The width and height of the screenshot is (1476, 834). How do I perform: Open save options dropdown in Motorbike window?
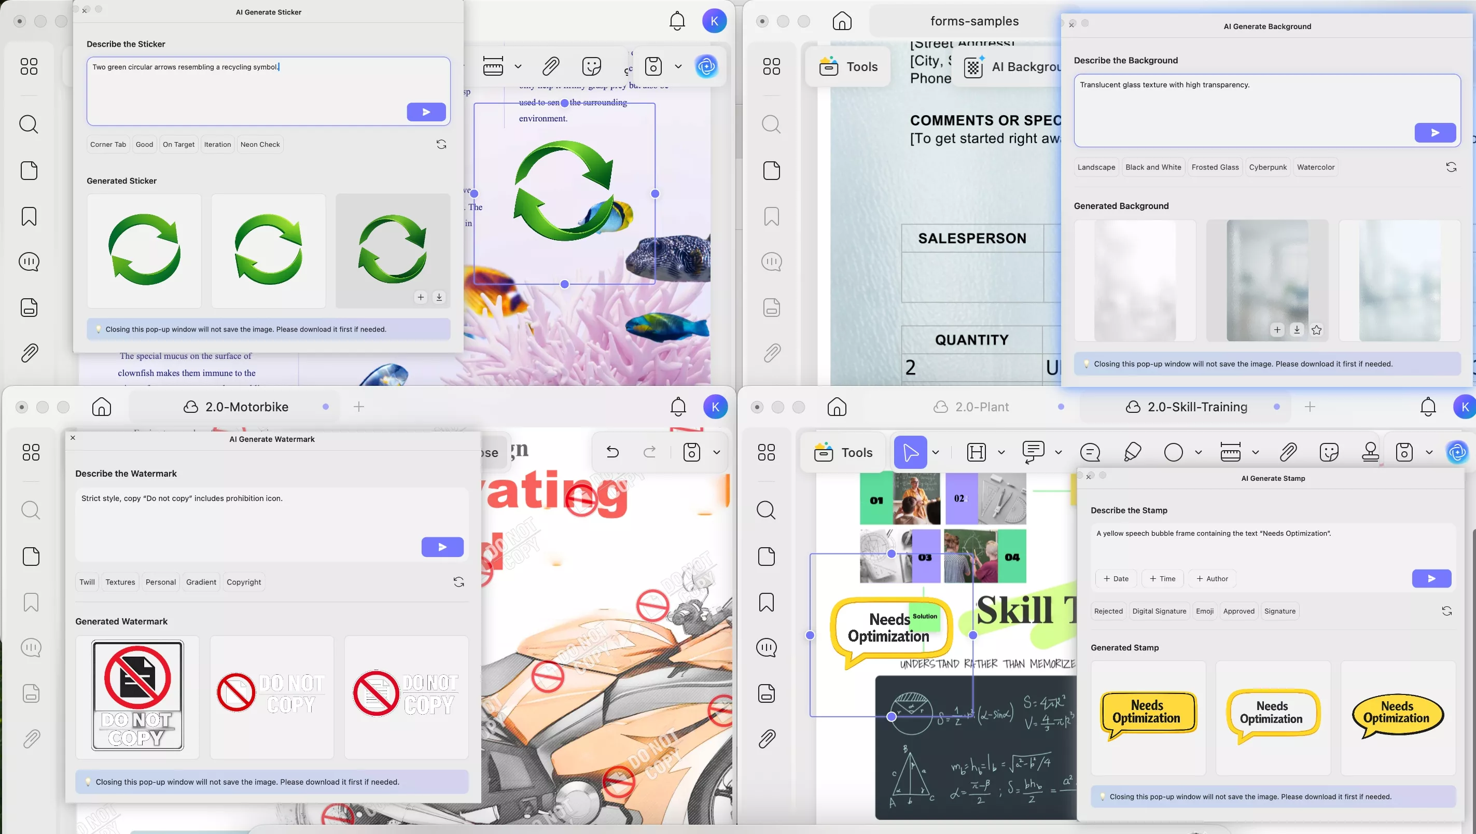pos(716,452)
